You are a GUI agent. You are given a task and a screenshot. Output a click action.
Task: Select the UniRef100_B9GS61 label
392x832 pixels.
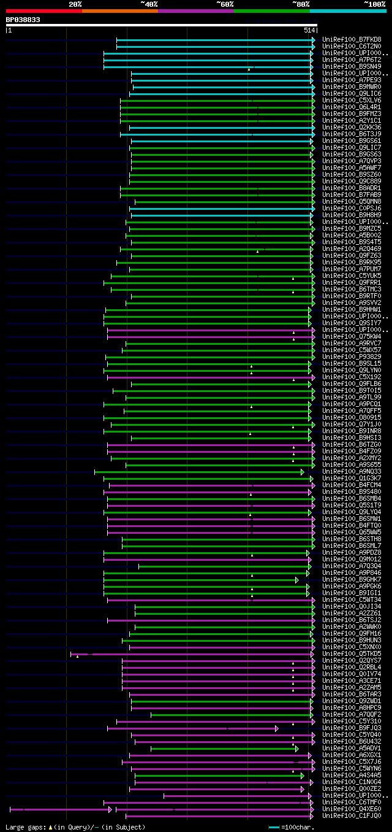pos(352,141)
